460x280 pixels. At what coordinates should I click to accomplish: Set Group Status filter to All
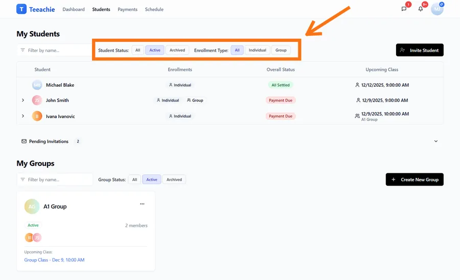point(134,180)
